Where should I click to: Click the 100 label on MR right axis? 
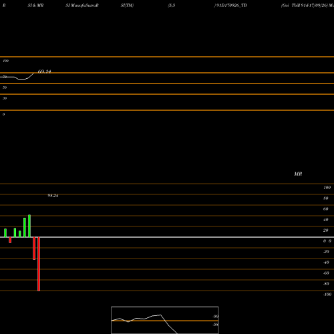pyautogui.click(x=327, y=188)
